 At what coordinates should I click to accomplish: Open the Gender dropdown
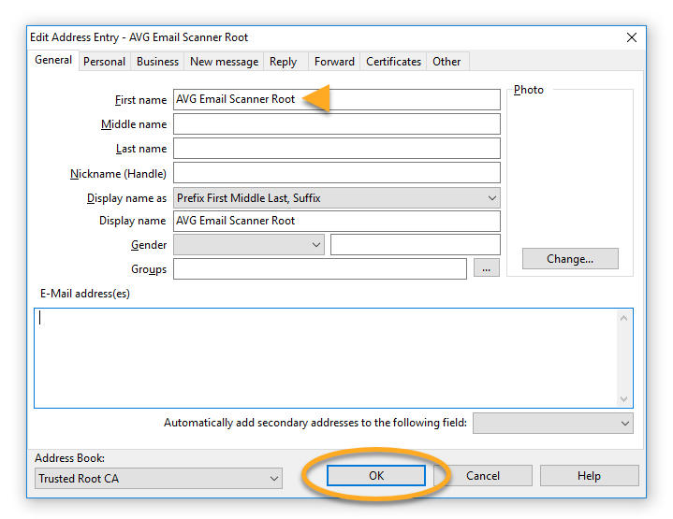click(249, 245)
